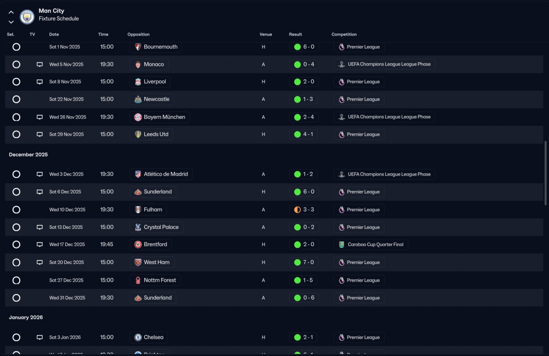Open the 7 - 0 West Ham result
The image size is (549, 356).
coord(308,262)
